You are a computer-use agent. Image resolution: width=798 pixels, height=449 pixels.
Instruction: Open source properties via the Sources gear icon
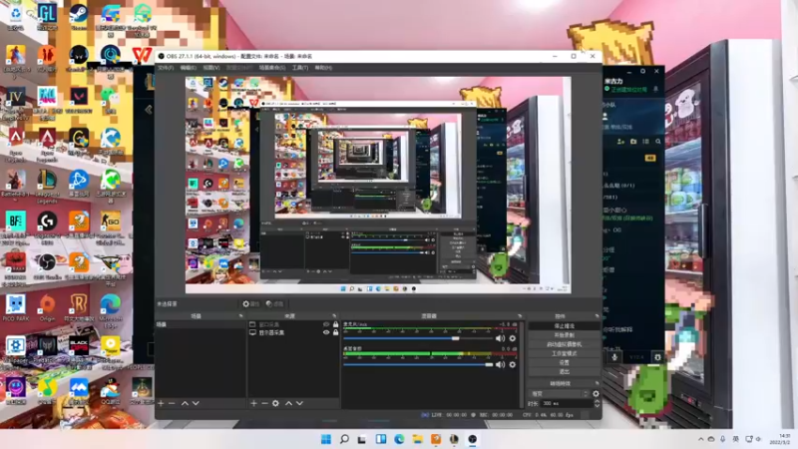coord(275,403)
